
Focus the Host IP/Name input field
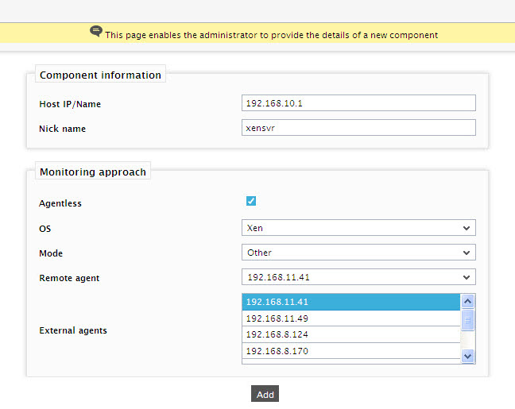pos(358,103)
